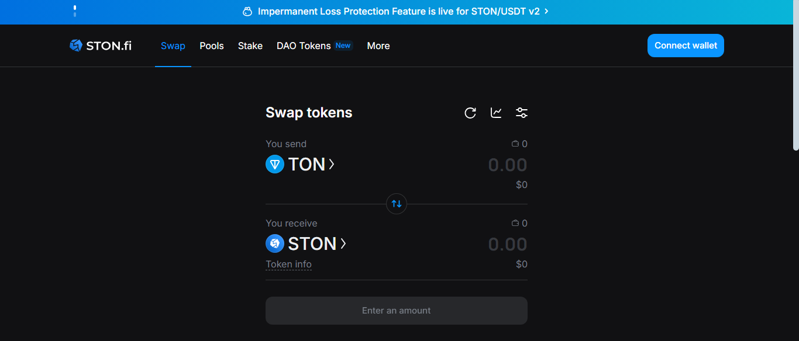This screenshot has height=341, width=799.
Task: Open swap settings sliders icon
Action: click(522, 113)
